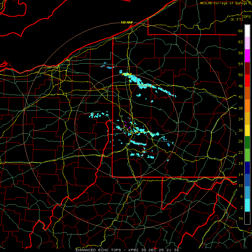252x252 pixels.
Task: Click the TH legend label
Action: (241, 219)
